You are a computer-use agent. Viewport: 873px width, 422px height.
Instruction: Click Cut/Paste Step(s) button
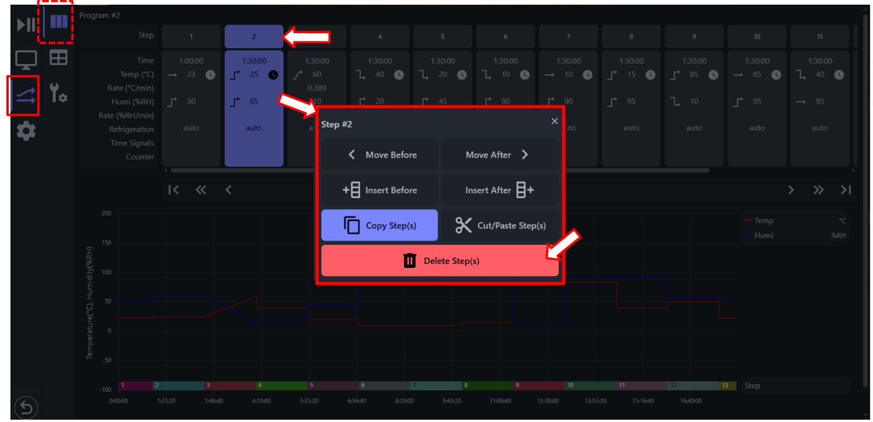point(501,226)
